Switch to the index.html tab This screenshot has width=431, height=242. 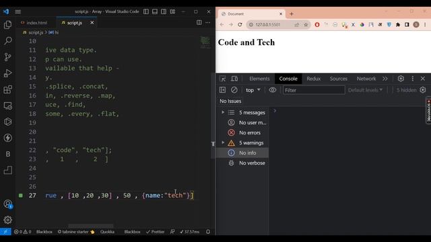click(34, 23)
